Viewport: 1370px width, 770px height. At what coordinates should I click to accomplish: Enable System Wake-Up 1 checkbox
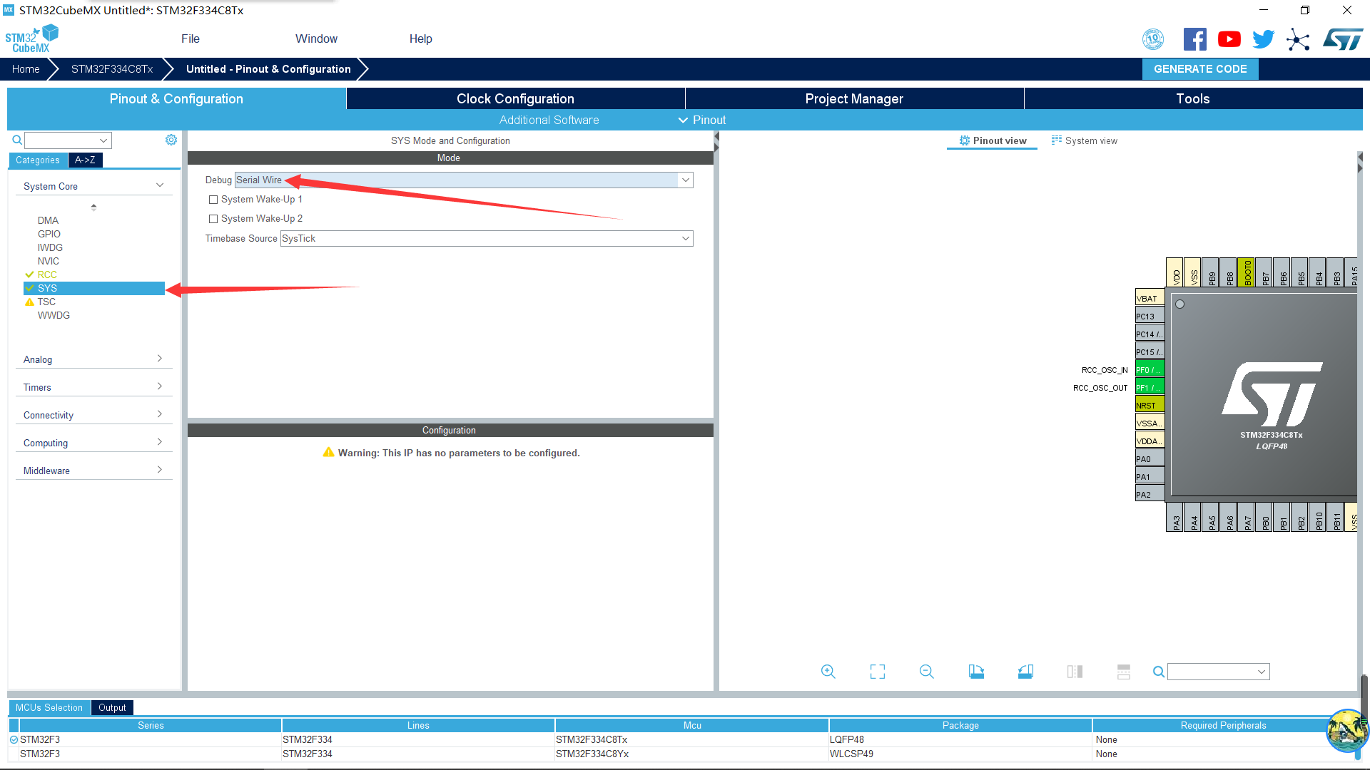pyautogui.click(x=213, y=200)
